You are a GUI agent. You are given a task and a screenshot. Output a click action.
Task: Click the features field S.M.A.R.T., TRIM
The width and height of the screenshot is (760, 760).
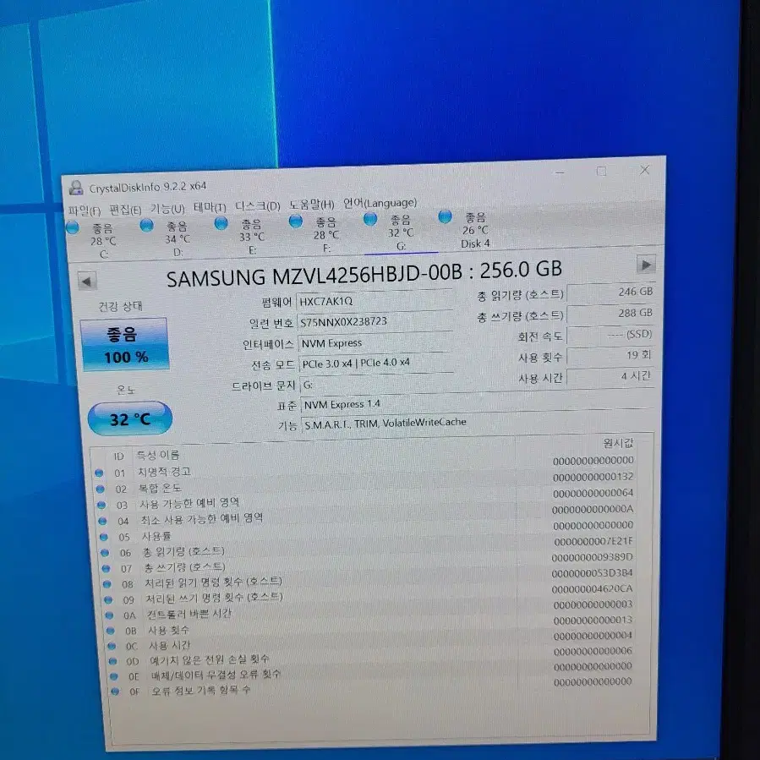click(x=478, y=422)
